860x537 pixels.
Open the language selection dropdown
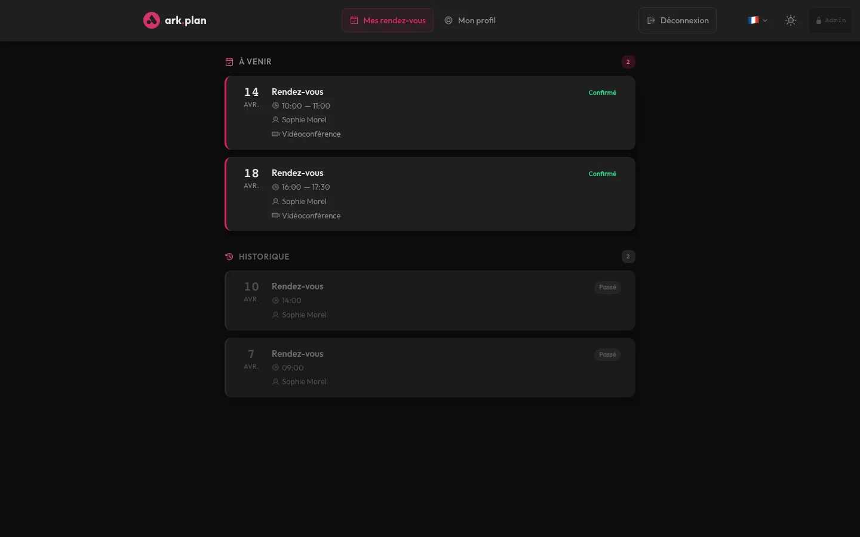point(757,20)
